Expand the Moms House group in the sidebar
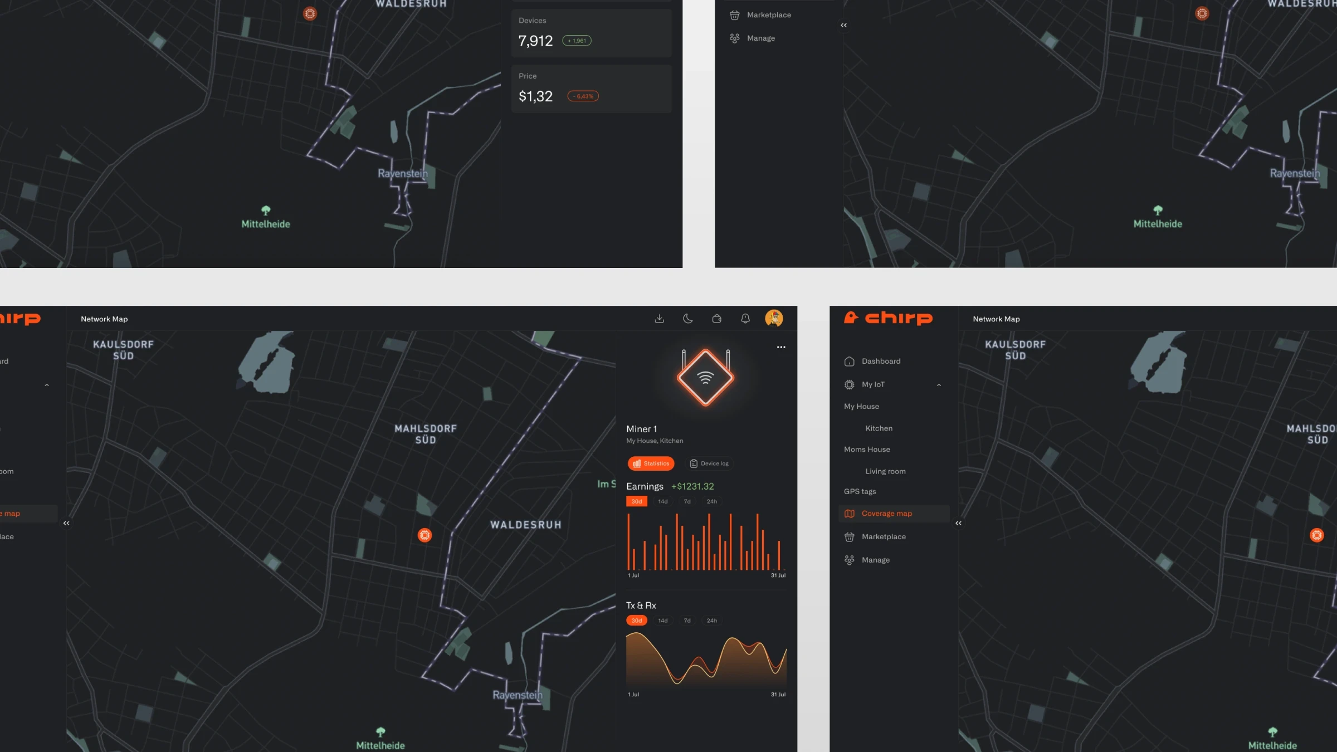 pyautogui.click(x=867, y=450)
